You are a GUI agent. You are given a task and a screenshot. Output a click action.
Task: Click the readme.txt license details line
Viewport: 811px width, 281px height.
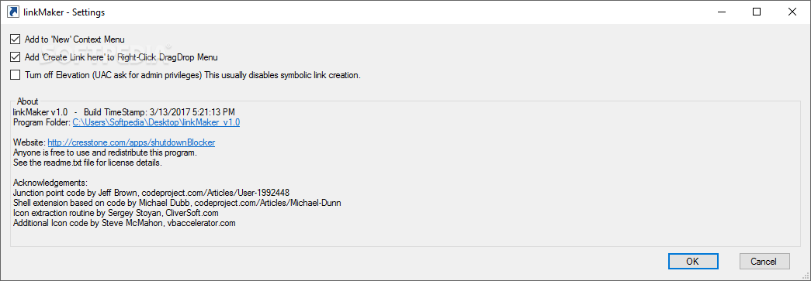click(x=88, y=163)
